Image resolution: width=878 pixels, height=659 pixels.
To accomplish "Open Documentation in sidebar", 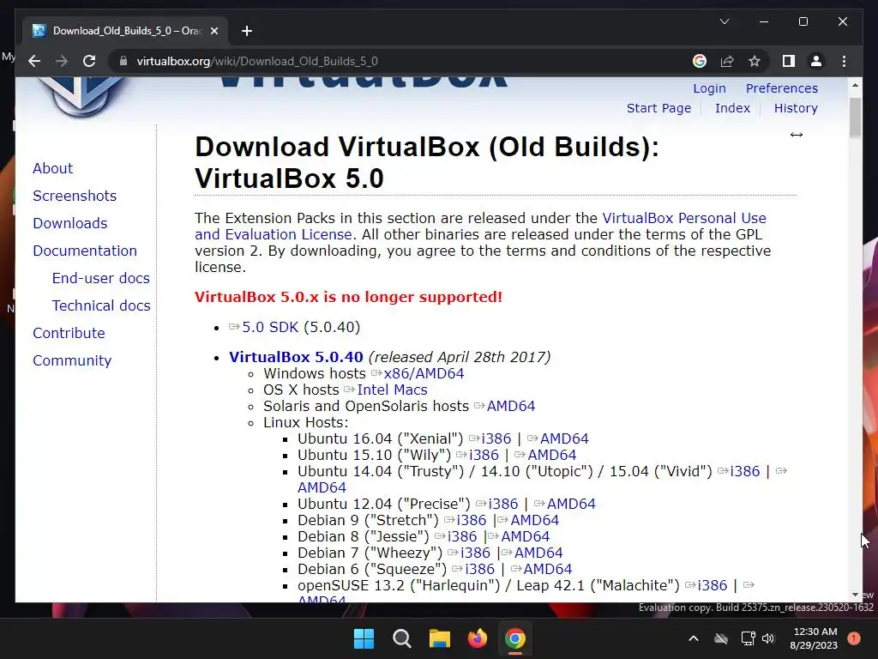I will [x=85, y=251].
